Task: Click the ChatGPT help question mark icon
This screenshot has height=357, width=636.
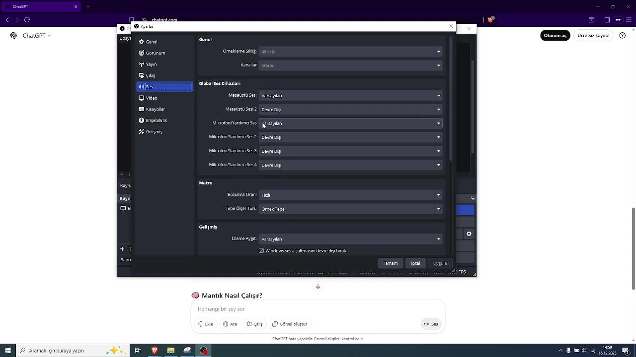Action: [622, 36]
